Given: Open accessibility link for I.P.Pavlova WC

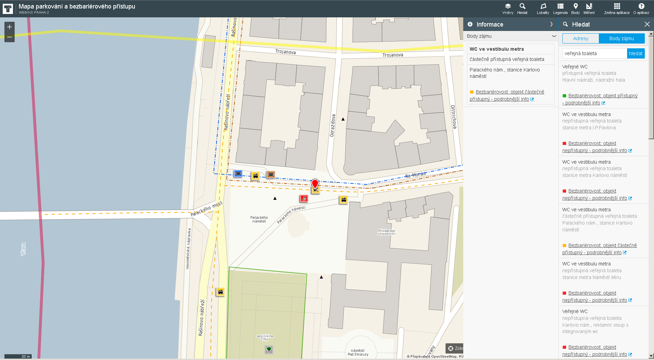Looking at the screenshot, I should pyautogui.click(x=594, y=147).
